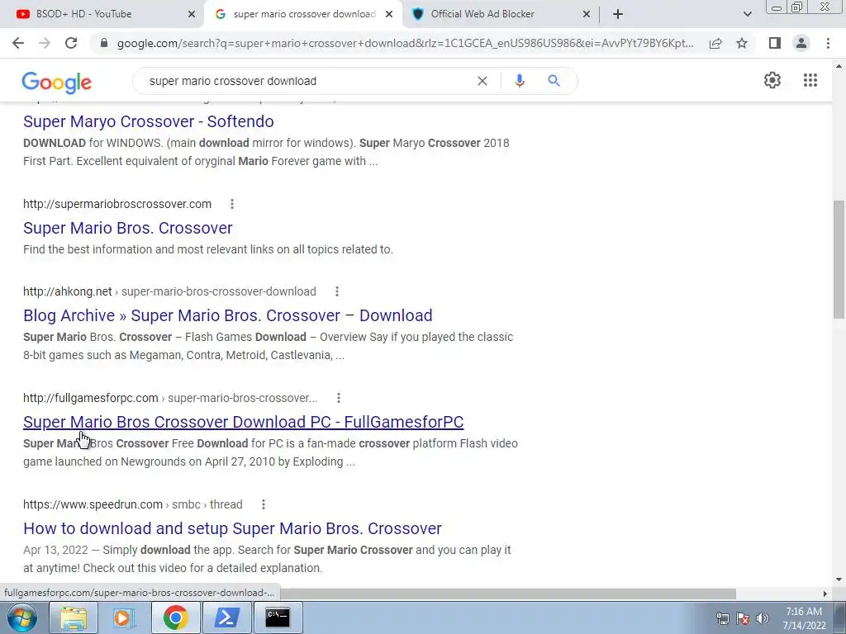Click the horizontal scrollbar thumb

pyautogui.click(x=508, y=594)
